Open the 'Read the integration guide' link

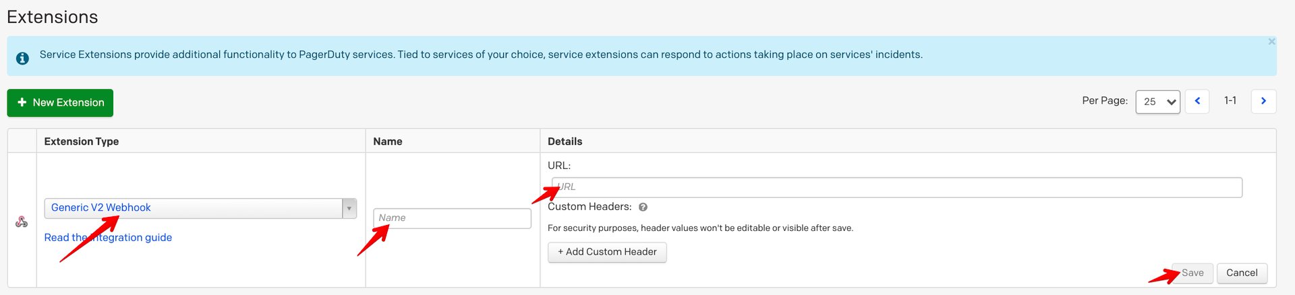click(x=108, y=238)
